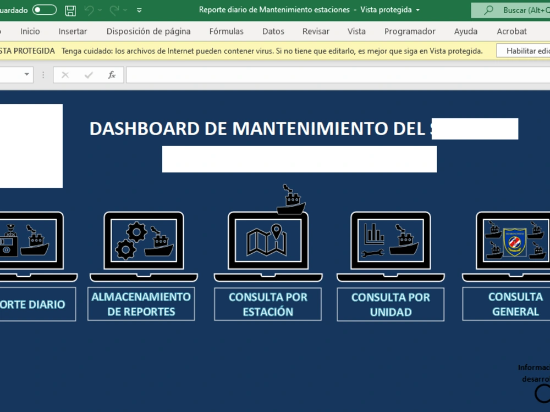
Task: Open Consulta por Unidad button
Action: [x=391, y=304]
